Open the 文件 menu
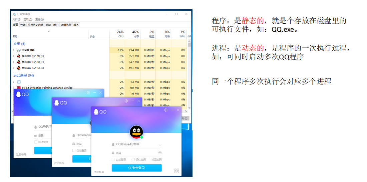 [x=16, y=19]
